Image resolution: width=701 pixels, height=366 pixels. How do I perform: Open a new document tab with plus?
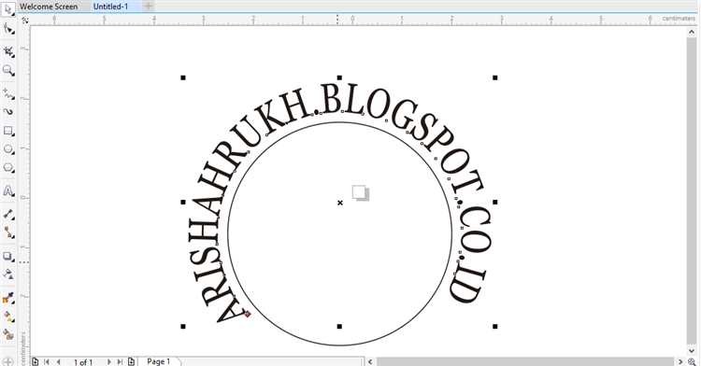click(x=149, y=7)
